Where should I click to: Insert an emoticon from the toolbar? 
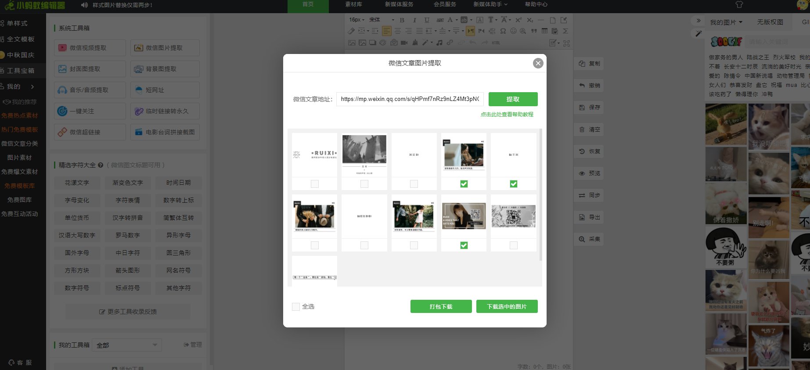pyautogui.click(x=513, y=31)
